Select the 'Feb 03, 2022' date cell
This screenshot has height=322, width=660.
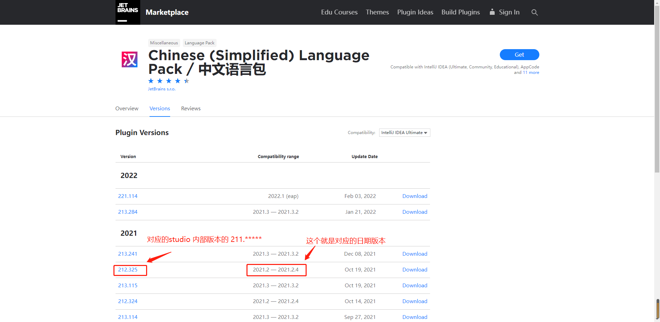coord(360,196)
